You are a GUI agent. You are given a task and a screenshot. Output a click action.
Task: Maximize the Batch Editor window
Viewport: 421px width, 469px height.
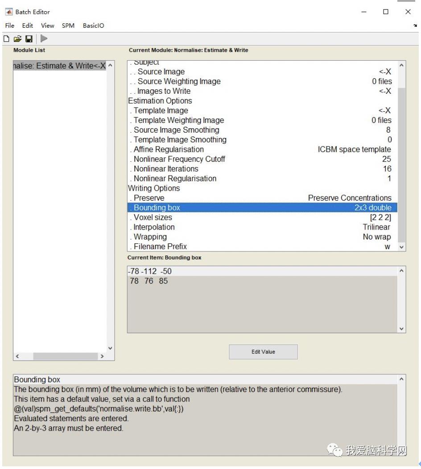coord(386,12)
